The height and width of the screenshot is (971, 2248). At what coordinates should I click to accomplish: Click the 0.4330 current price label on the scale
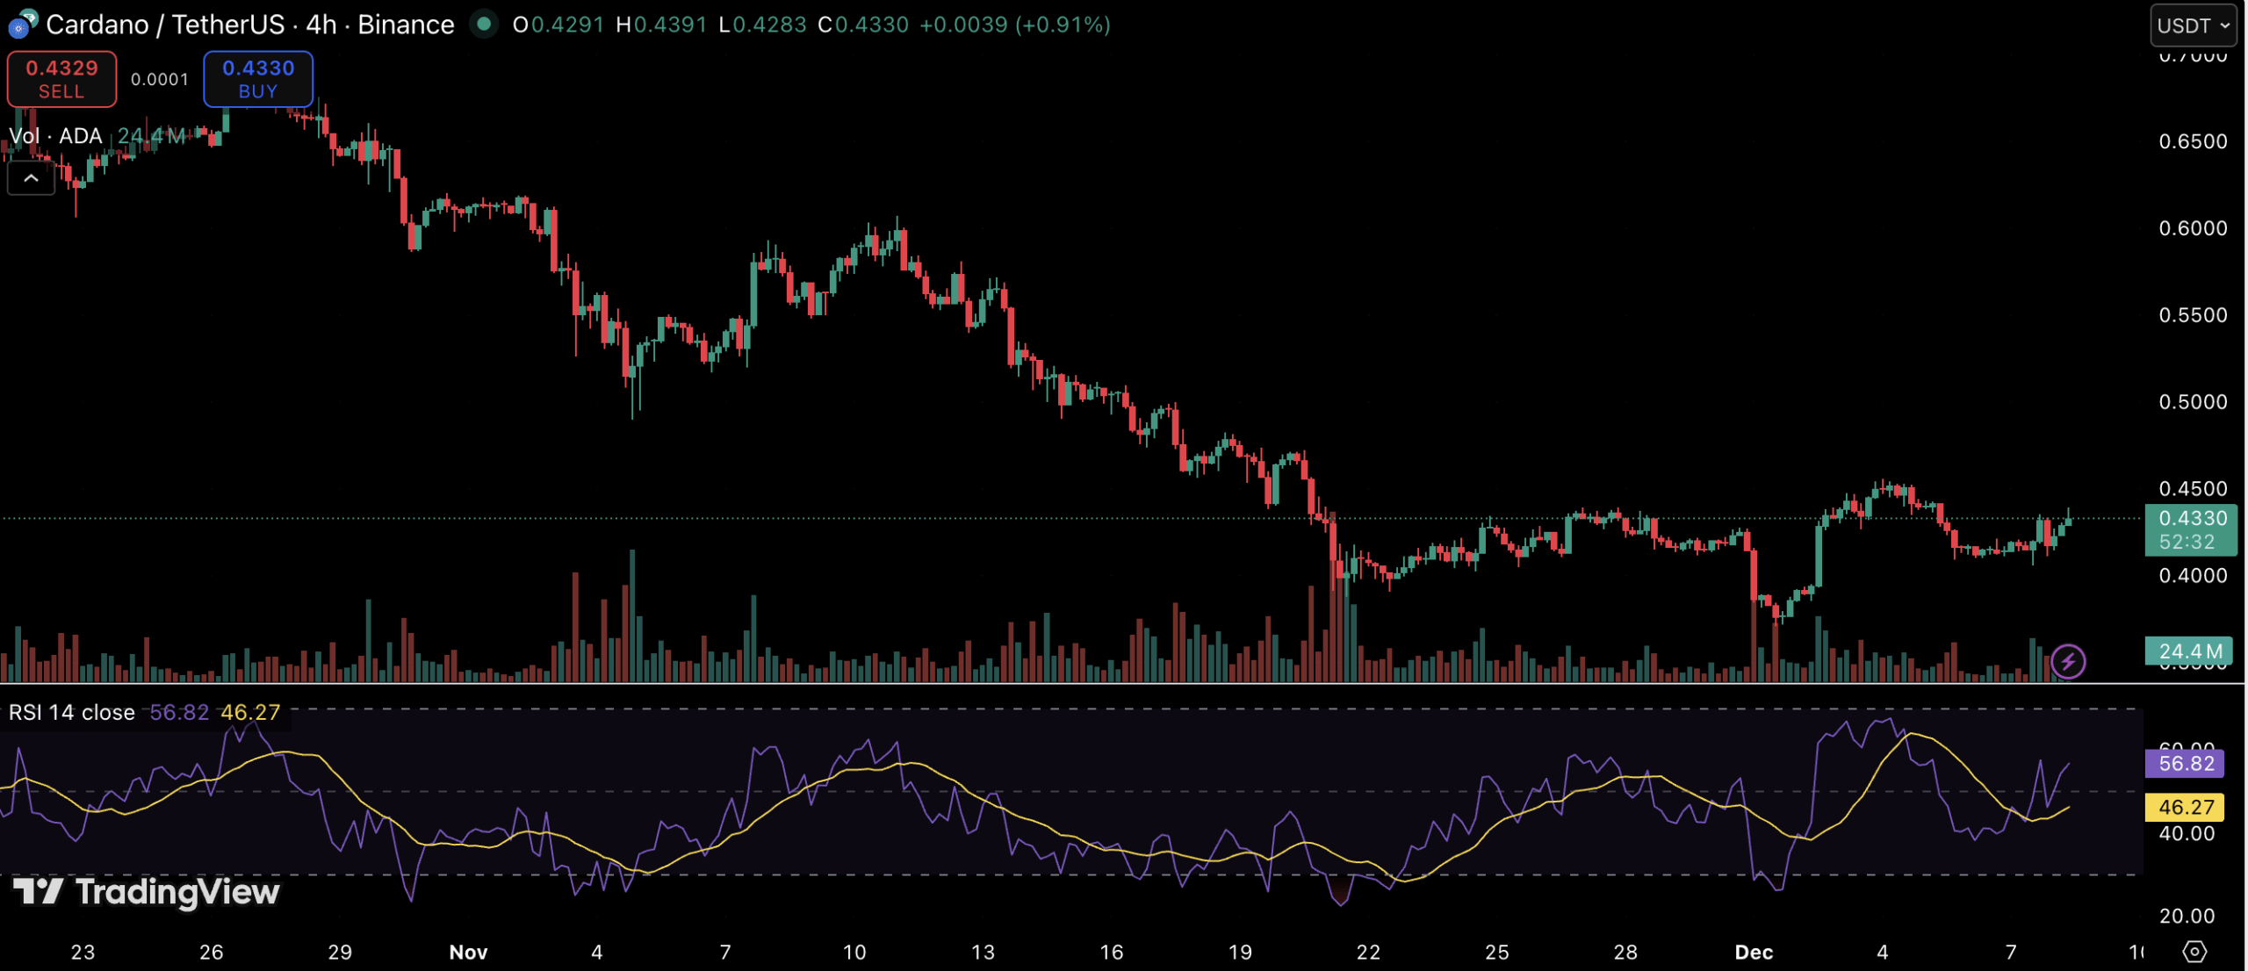pos(2188,518)
